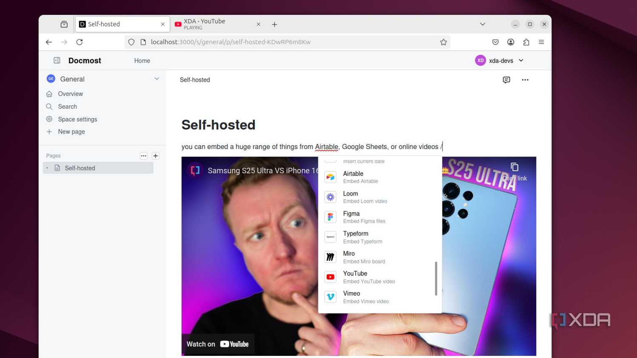The height and width of the screenshot is (358, 637).
Task: Click the slash menu scrollbar thumb
Action: click(x=436, y=278)
